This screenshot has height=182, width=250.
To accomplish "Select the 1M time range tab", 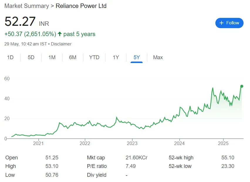I will (52, 57).
